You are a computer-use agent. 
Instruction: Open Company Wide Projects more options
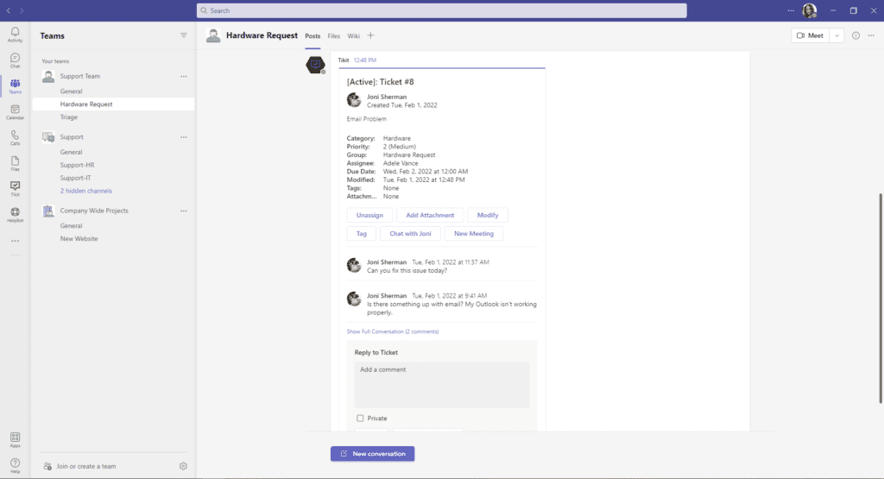[x=184, y=211]
